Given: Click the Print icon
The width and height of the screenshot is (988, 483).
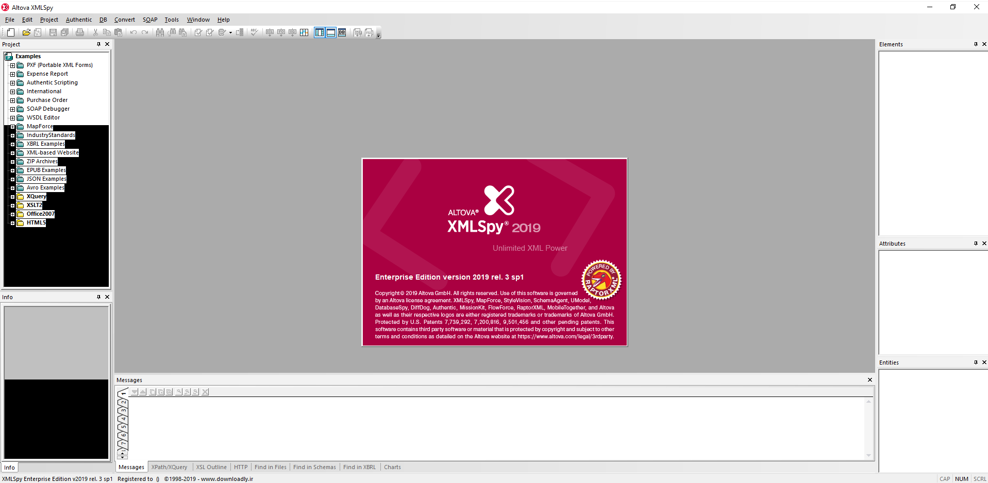Looking at the screenshot, I should [x=80, y=32].
